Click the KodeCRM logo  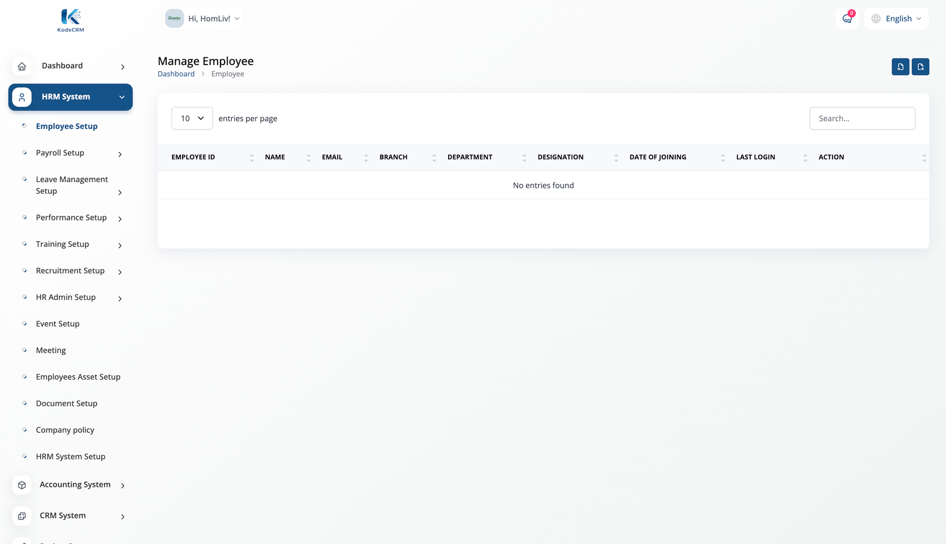70,21
